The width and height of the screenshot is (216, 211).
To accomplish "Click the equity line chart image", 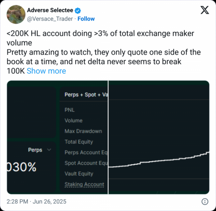I will coord(159,137).
